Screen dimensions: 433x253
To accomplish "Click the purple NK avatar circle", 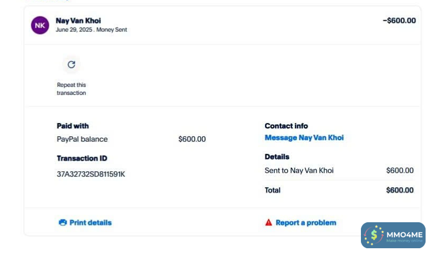I will pyautogui.click(x=40, y=25).
